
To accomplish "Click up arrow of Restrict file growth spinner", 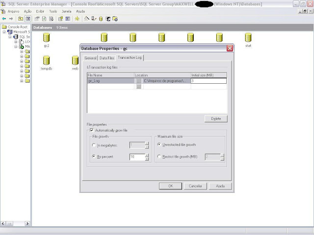I will (222, 155).
